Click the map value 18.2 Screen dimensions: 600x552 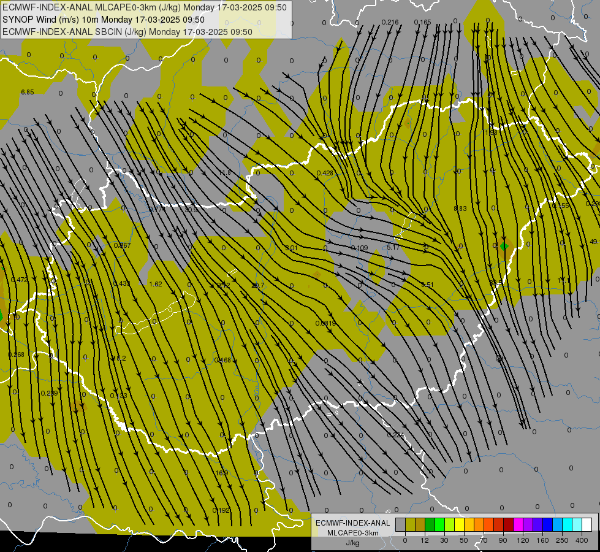tap(119, 359)
